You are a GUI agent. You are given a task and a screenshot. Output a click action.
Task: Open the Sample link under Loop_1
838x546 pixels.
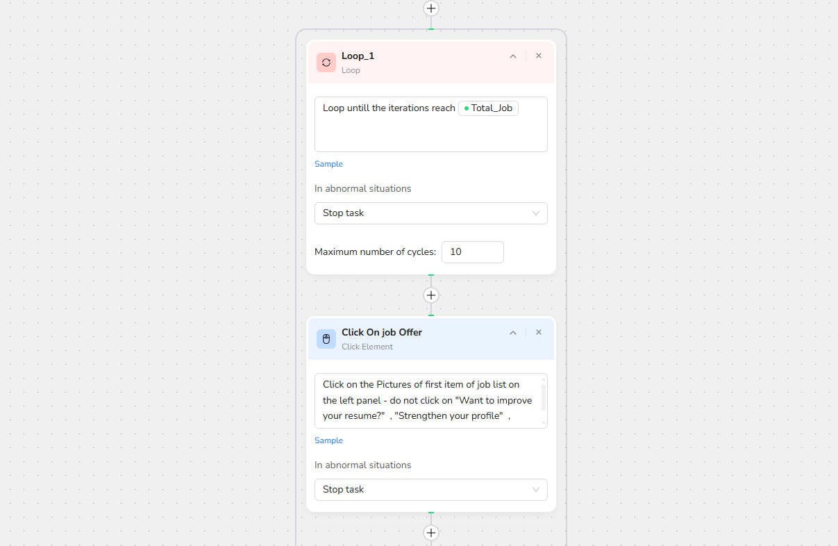point(328,164)
